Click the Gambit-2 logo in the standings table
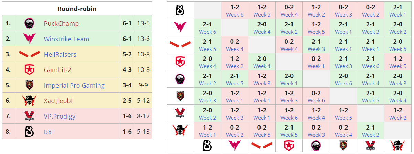414x154 pixels. pos(29,70)
